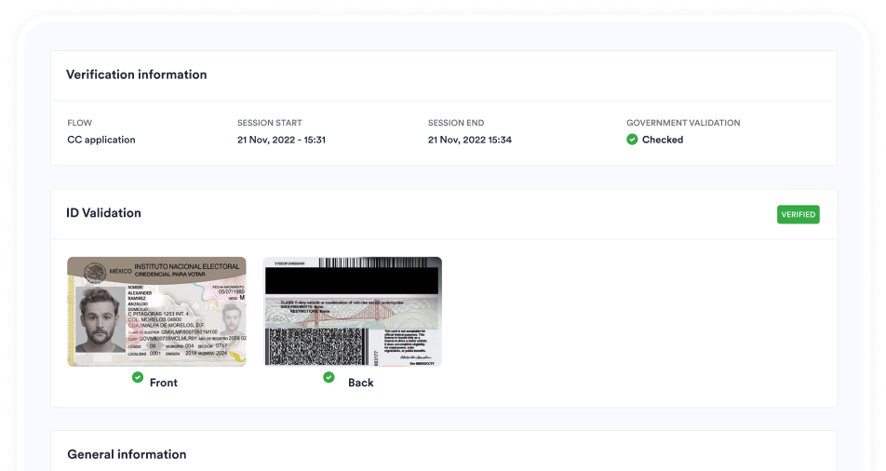Open the back ID card image
The height and width of the screenshot is (471, 886).
(353, 312)
